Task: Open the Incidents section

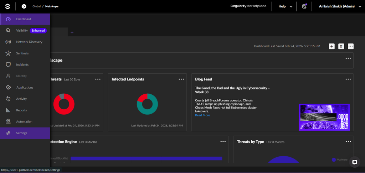Action: 25,65
